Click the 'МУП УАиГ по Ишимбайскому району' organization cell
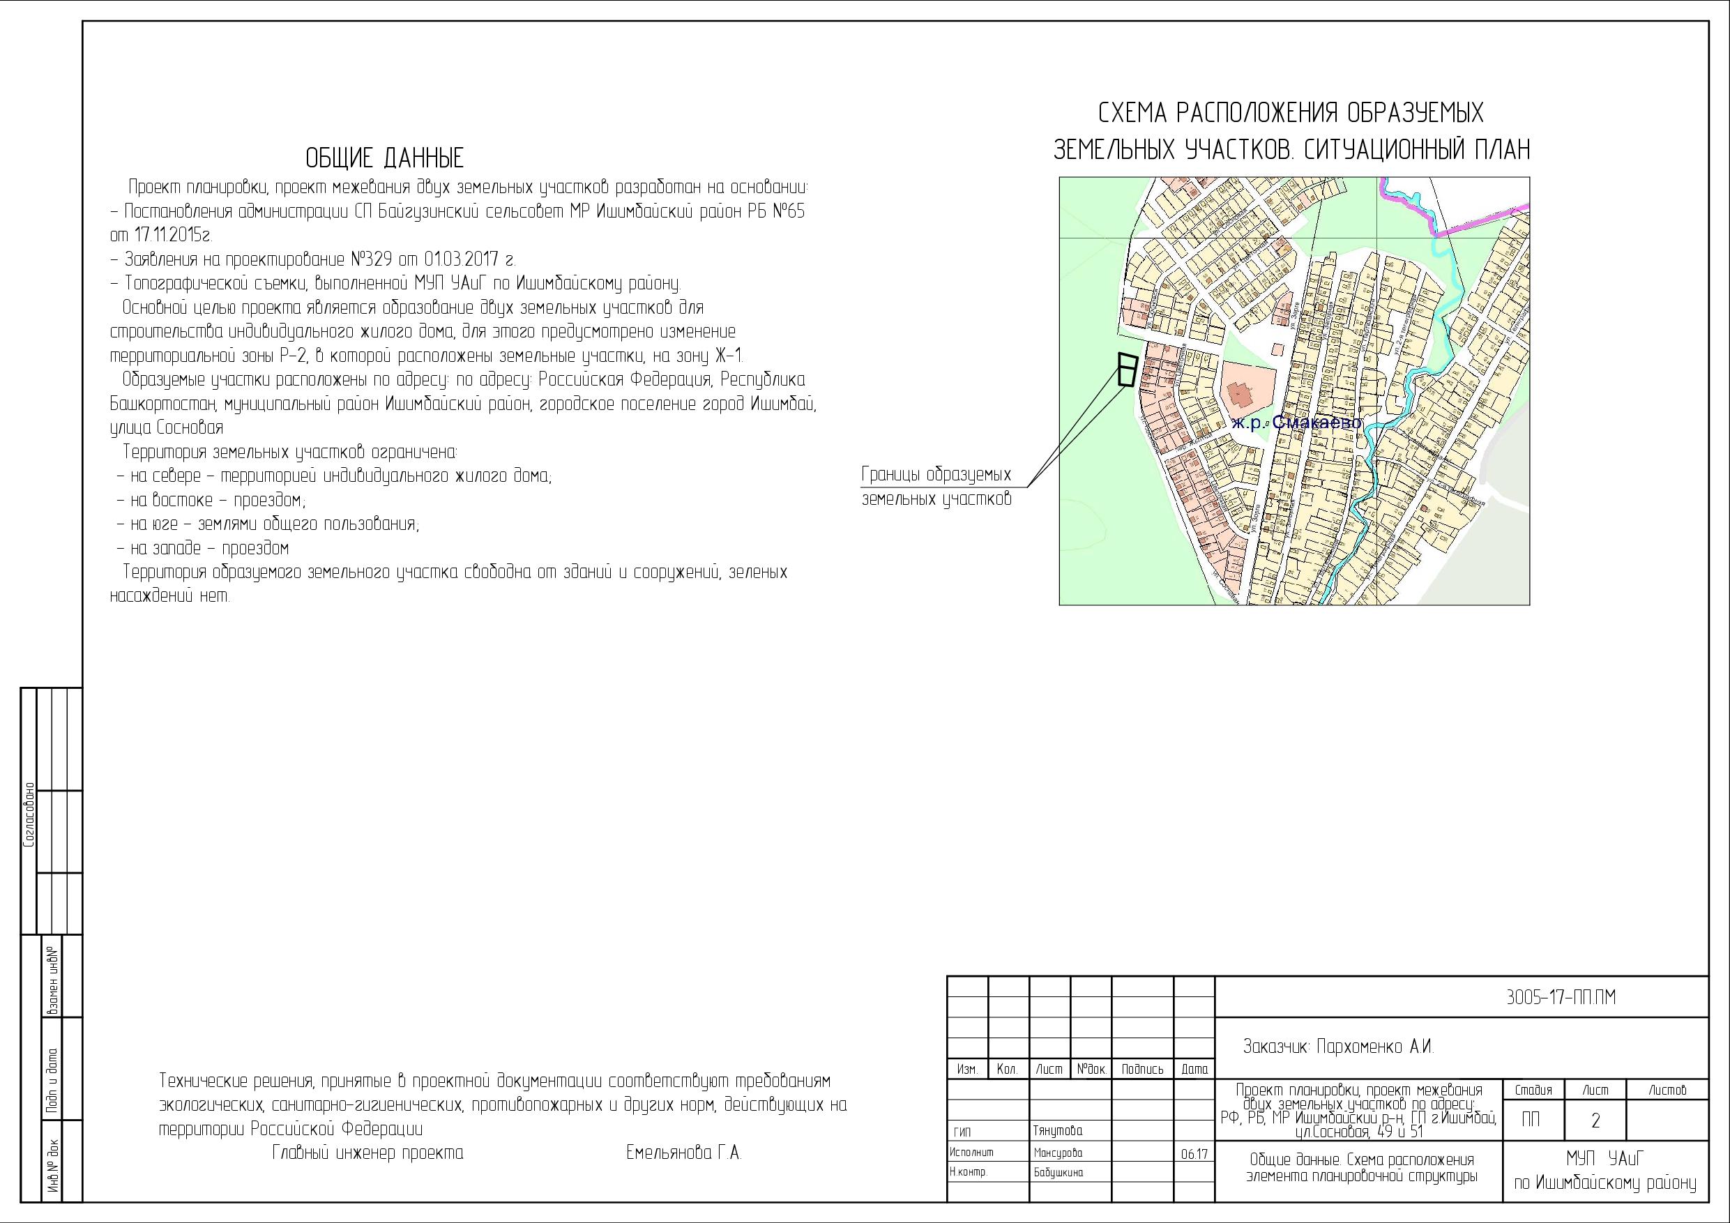1730x1223 pixels. [x=1605, y=1172]
